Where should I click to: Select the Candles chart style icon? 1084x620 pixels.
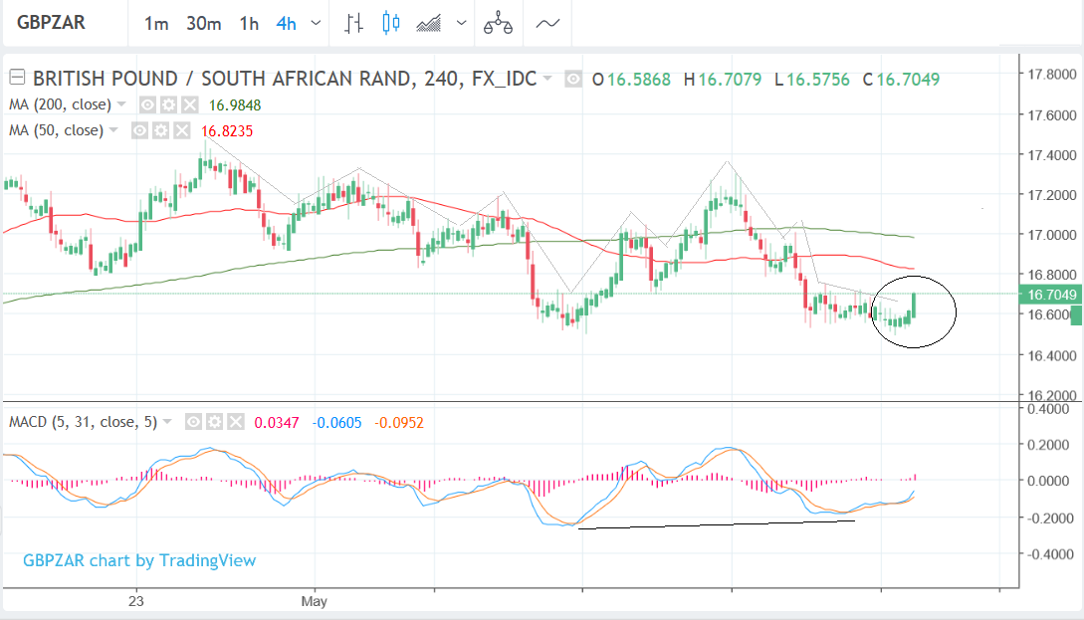[x=390, y=24]
